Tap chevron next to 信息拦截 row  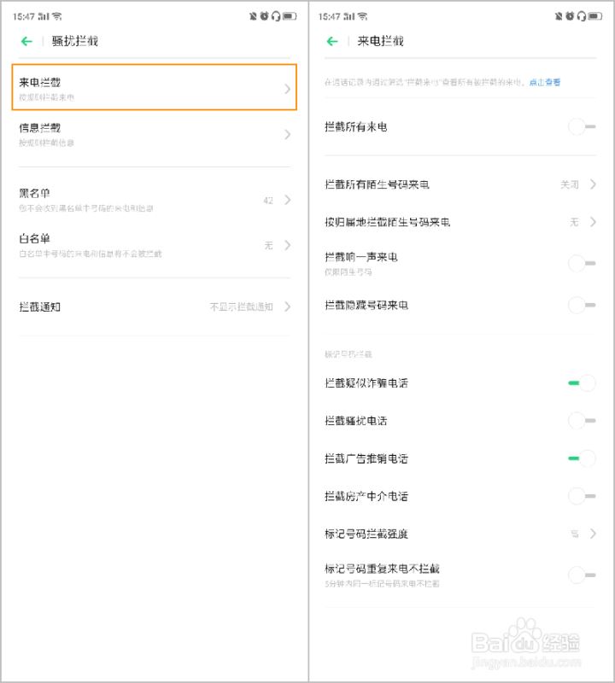287,134
